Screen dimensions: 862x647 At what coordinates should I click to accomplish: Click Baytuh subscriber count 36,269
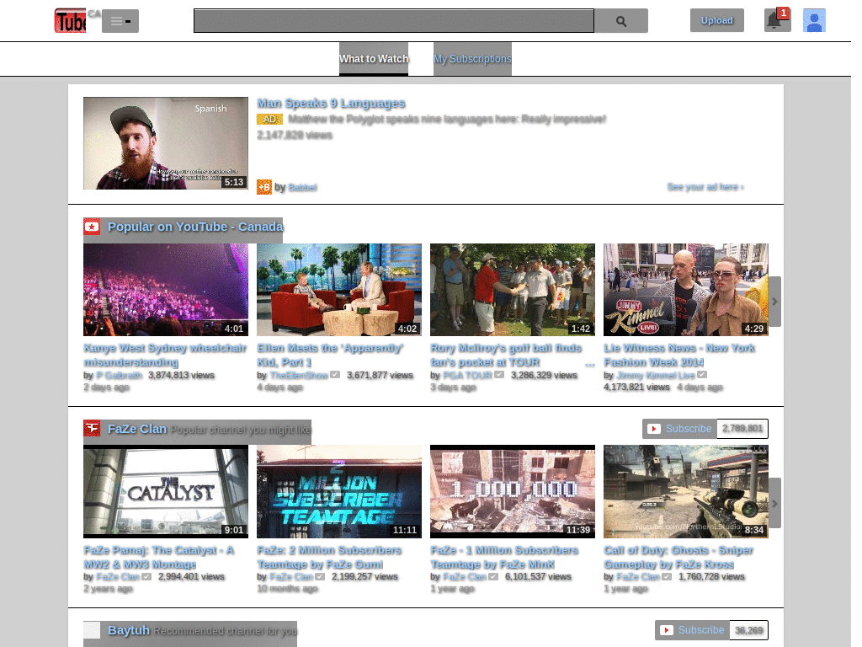pyautogui.click(x=748, y=630)
